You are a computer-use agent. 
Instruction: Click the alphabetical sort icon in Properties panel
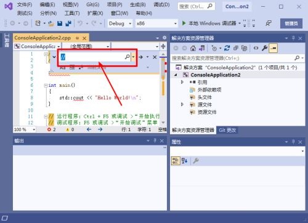pos(184,161)
